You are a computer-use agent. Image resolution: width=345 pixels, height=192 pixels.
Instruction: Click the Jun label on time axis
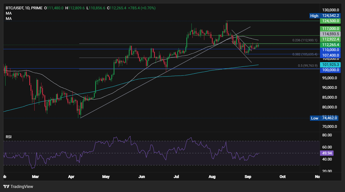[142, 177]
